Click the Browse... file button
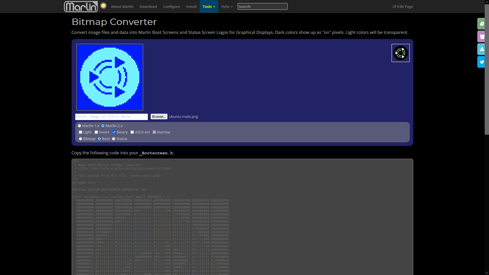This screenshot has width=489, height=275. click(159, 117)
